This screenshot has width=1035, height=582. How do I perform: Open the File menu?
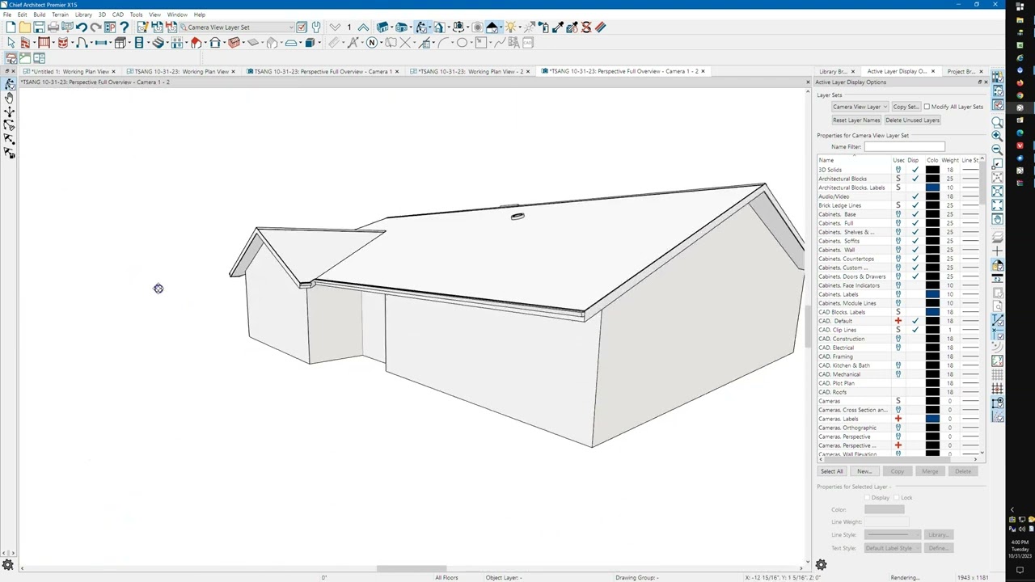click(x=7, y=15)
